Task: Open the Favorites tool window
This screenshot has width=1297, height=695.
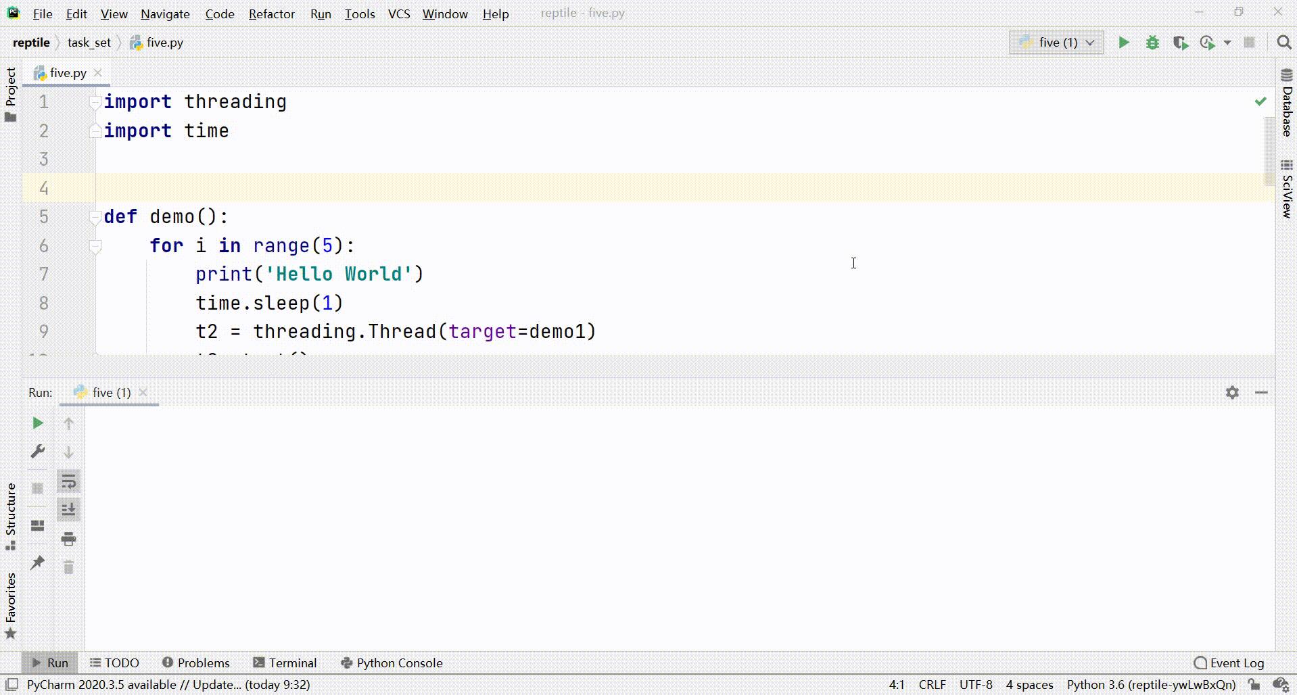Action: (10, 606)
